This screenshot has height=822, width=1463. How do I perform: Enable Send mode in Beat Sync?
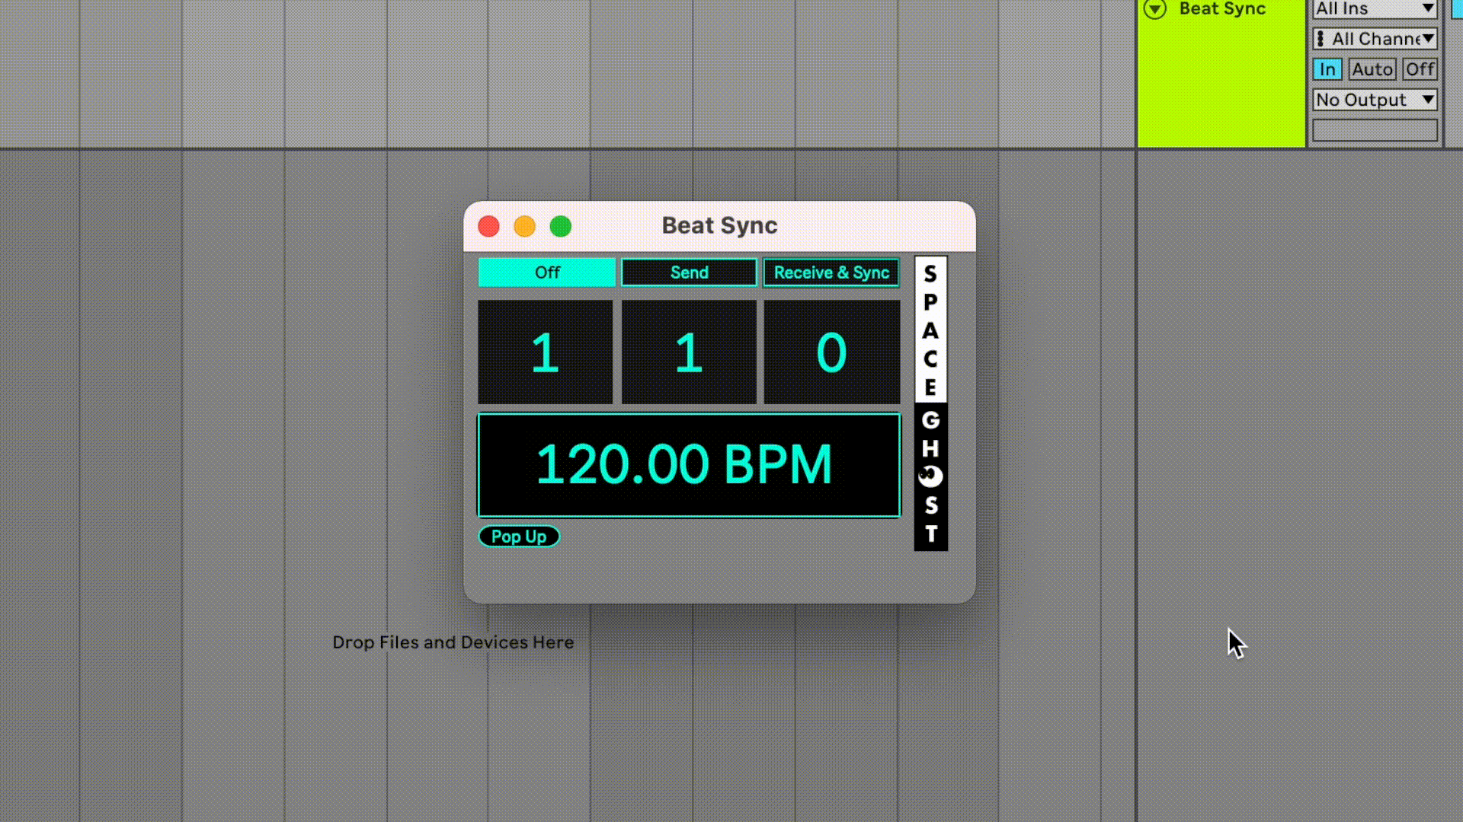[689, 272]
